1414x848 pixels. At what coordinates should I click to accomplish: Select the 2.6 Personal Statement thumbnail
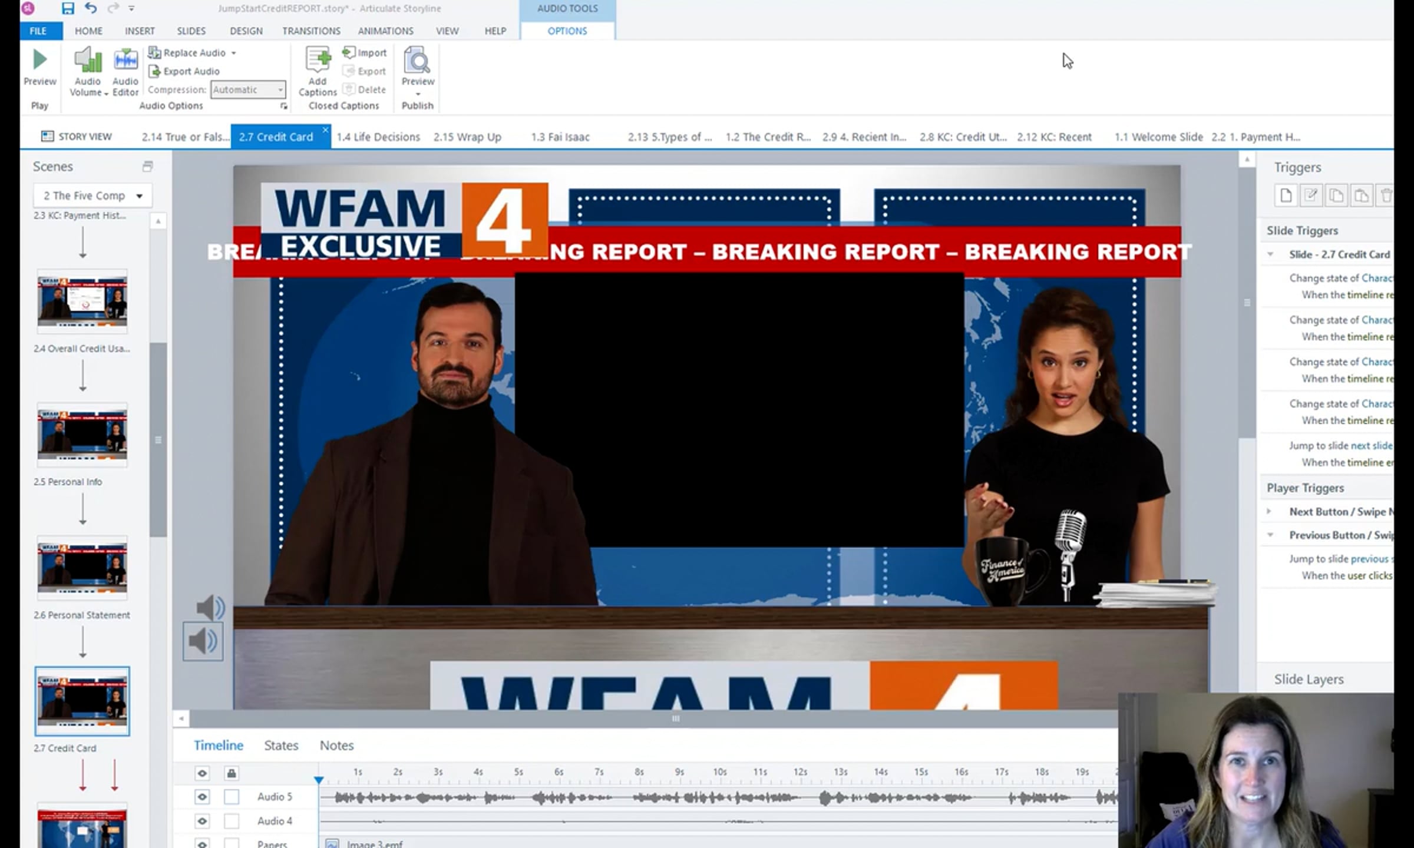click(x=82, y=568)
